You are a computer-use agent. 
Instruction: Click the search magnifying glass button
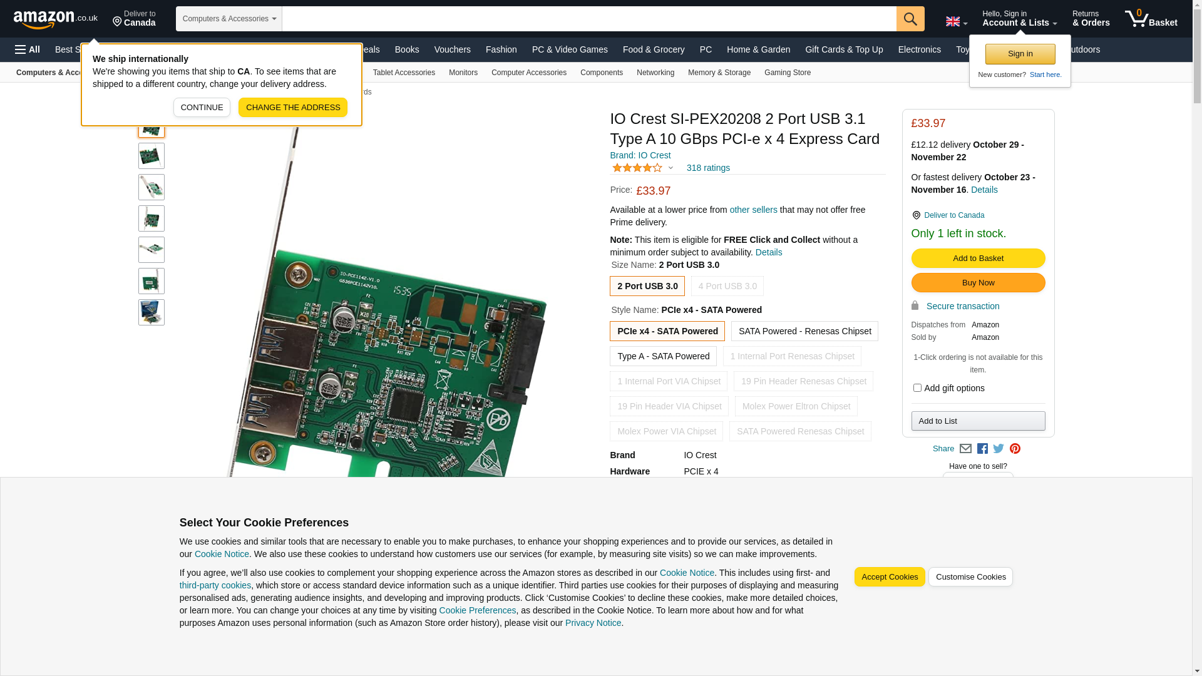click(910, 19)
